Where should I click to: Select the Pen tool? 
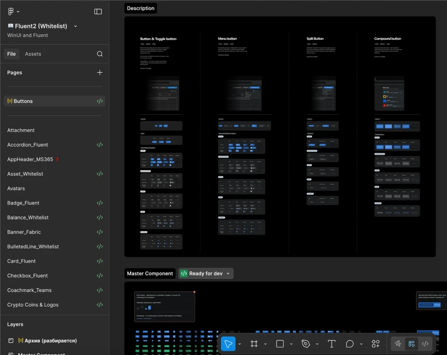(x=306, y=344)
